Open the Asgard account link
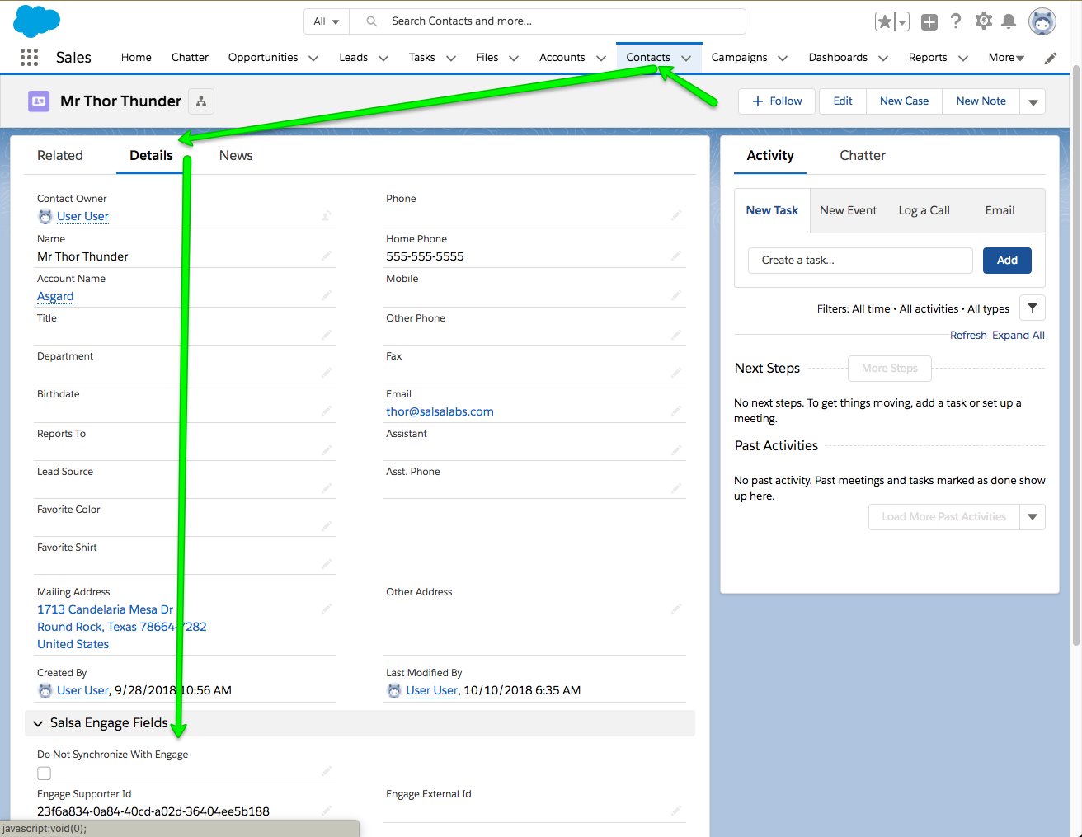Screen dimensions: 1082x837 (x=55, y=296)
